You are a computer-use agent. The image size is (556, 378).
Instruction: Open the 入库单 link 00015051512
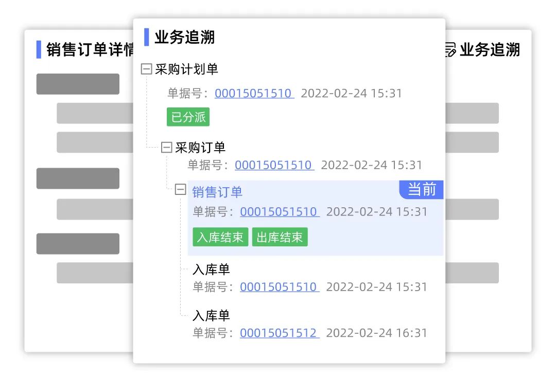click(280, 333)
